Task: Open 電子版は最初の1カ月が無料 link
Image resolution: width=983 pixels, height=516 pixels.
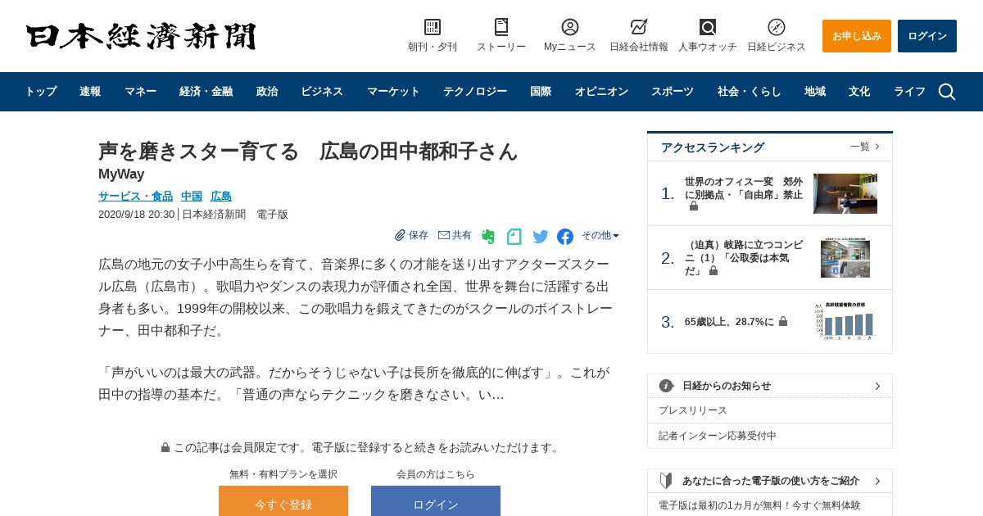Action: 759,505
